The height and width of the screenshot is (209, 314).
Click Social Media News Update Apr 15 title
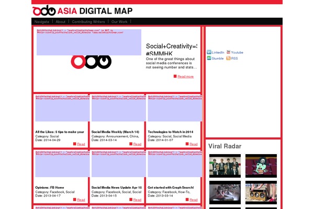click(x=117, y=188)
